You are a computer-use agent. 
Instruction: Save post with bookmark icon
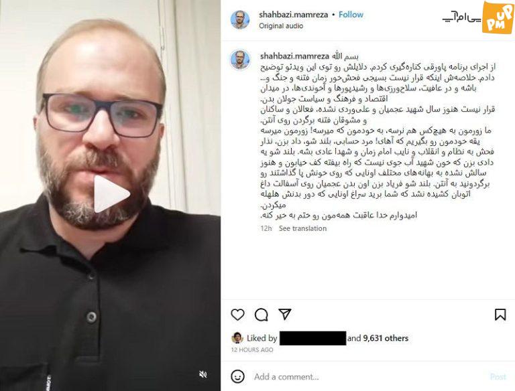tap(500, 315)
